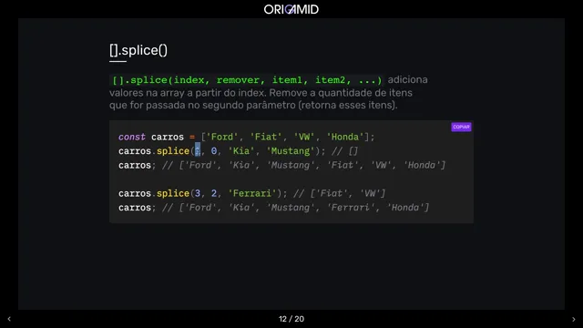Click number 3 in second splice call
583x328 pixels.
click(198, 193)
